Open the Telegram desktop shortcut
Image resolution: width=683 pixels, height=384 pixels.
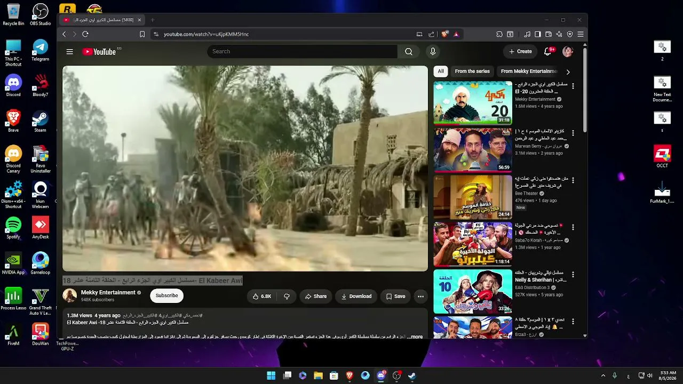[x=41, y=50]
